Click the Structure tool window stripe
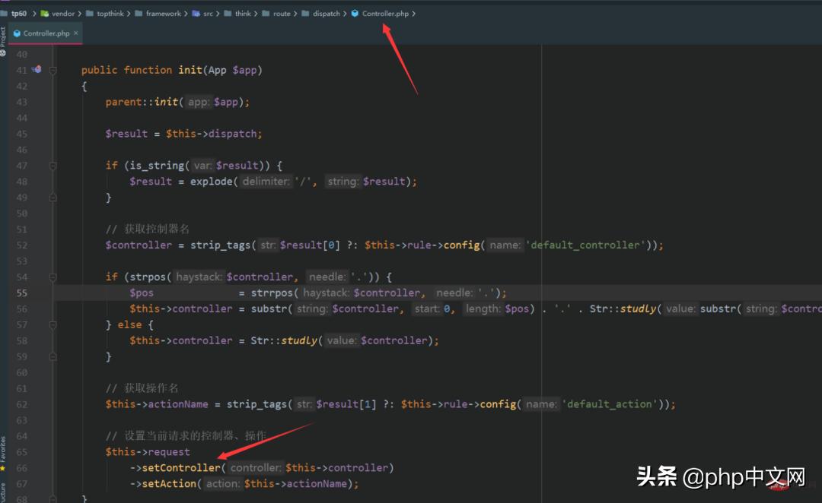This screenshot has width=822, height=503. pyautogui.click(x=3, y=492)
